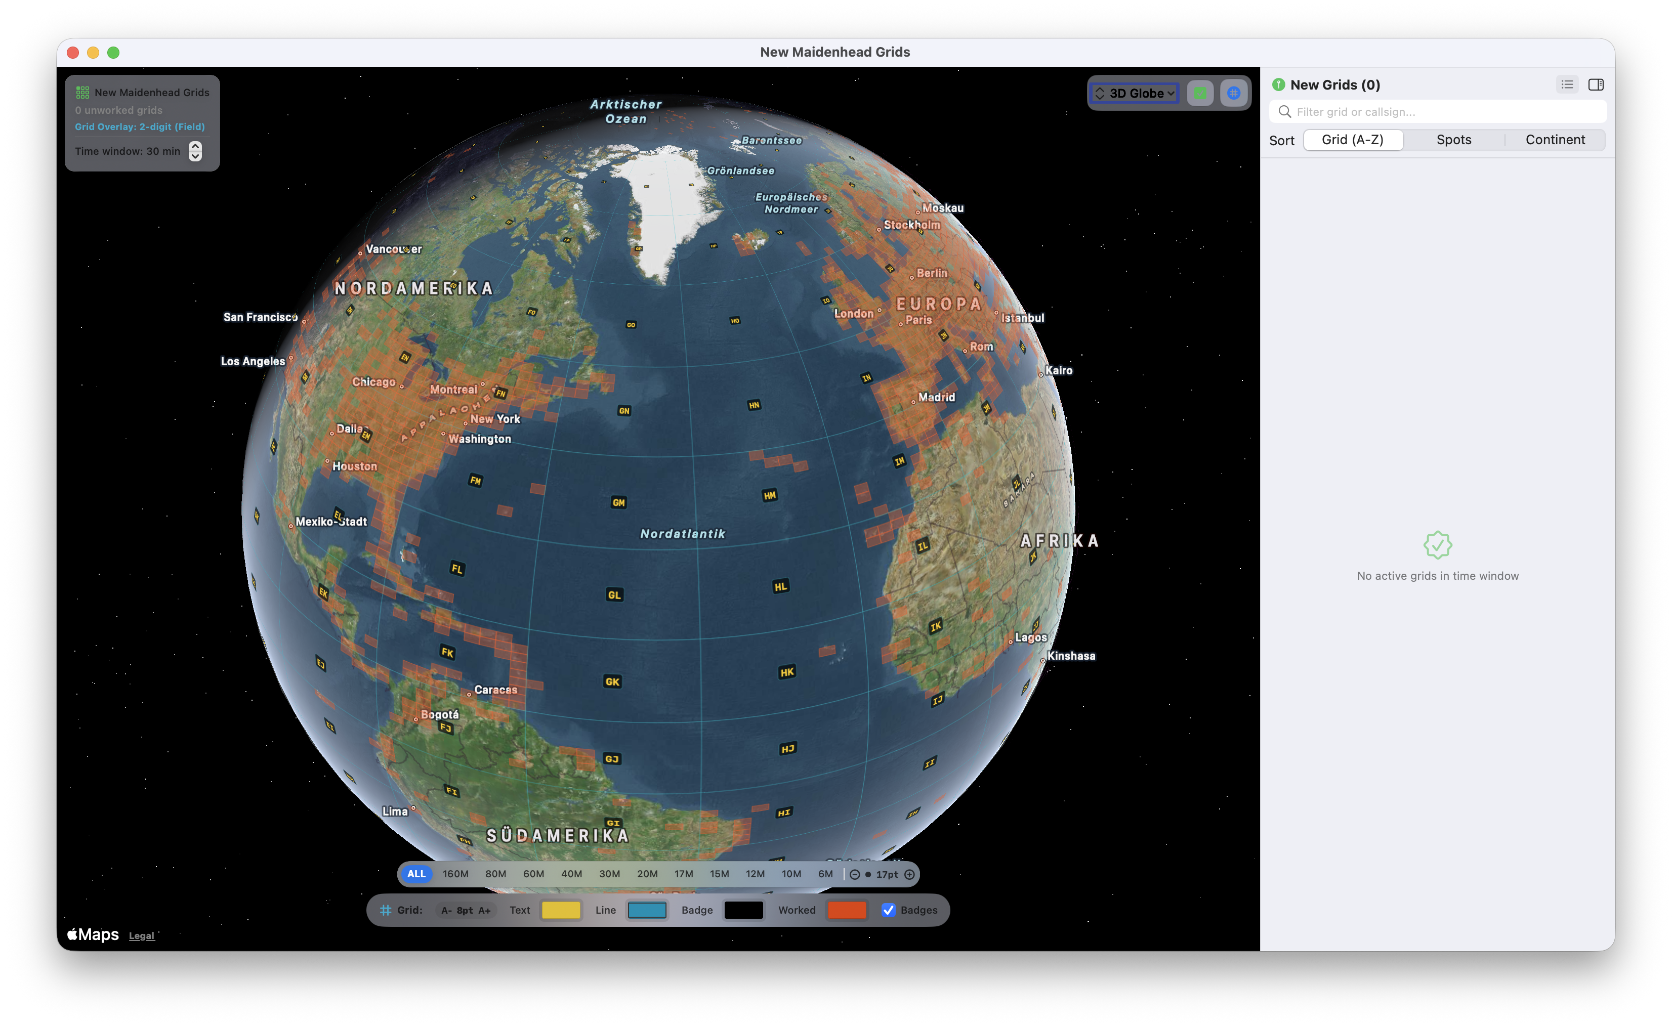The width and height of the screenshot is (1672, 1026).
Task: Click the Time window stepper arrows
Action: [x=195, y=151]
